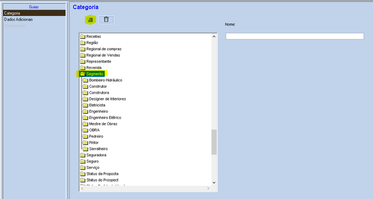
Task: Click the Seguro folder icon
Action: (83, 162)
